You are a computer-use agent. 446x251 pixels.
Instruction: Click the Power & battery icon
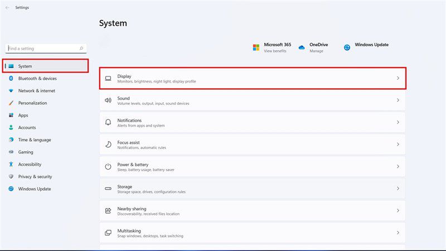108,166
